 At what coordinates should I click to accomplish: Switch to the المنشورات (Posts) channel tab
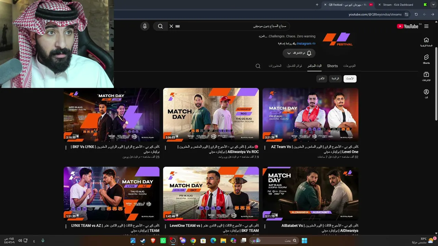pyautogui.click(x=275, y=66)
